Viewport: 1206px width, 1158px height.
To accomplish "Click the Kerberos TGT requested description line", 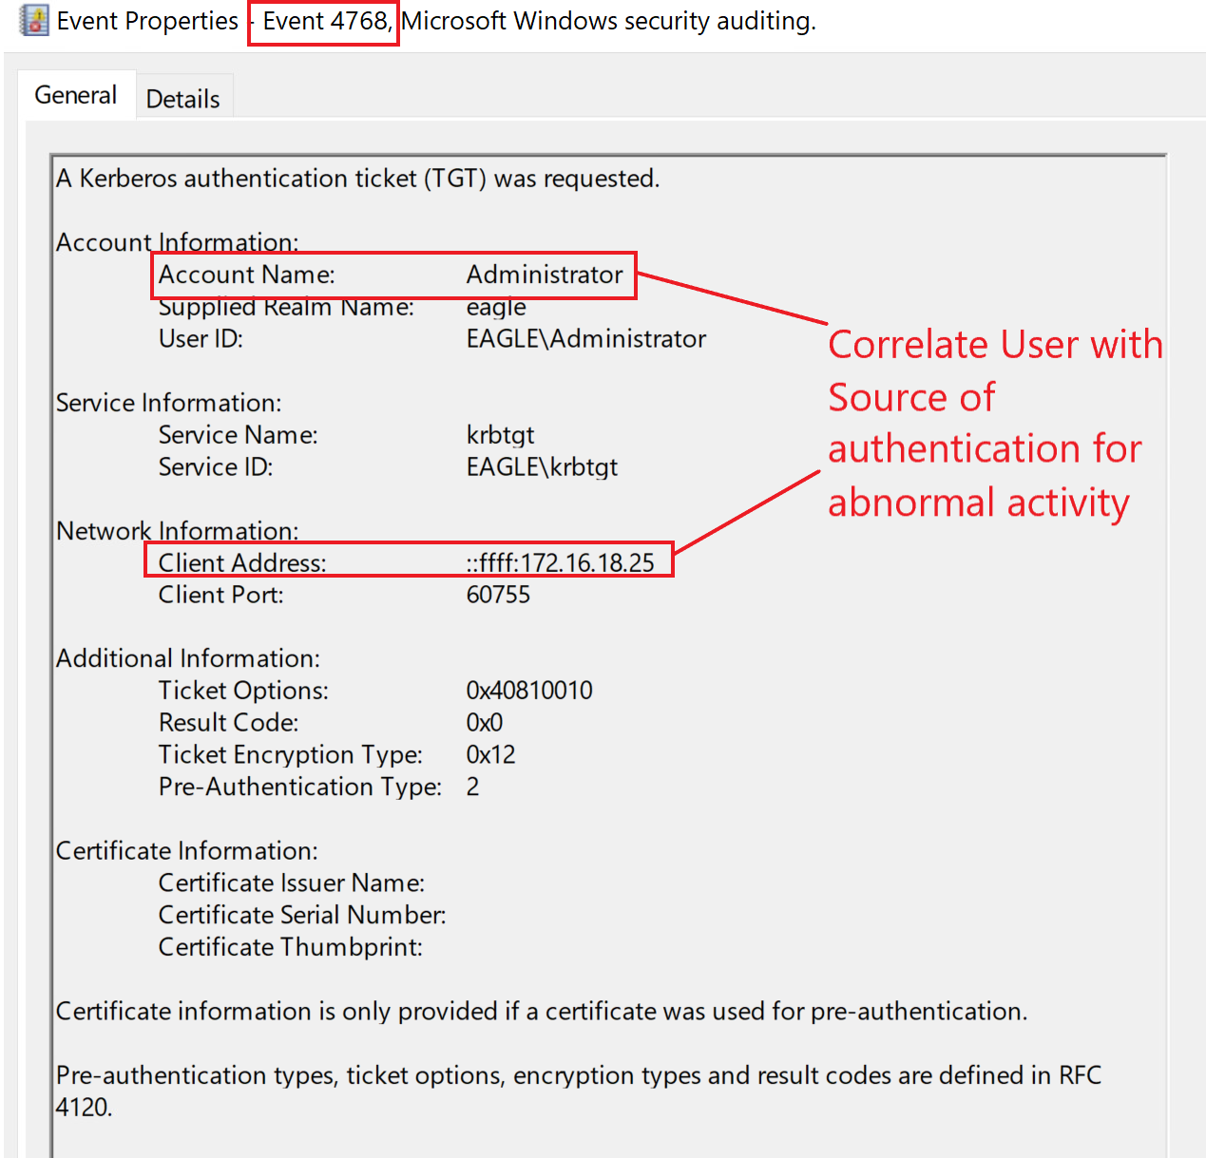I will [x=357, y=179].
